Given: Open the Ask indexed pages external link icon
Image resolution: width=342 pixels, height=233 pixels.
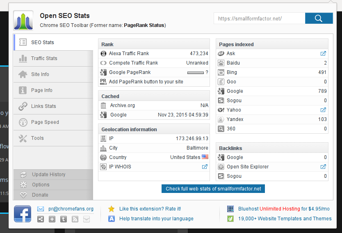Looking at the screenshot, I should tap(323, 54).
